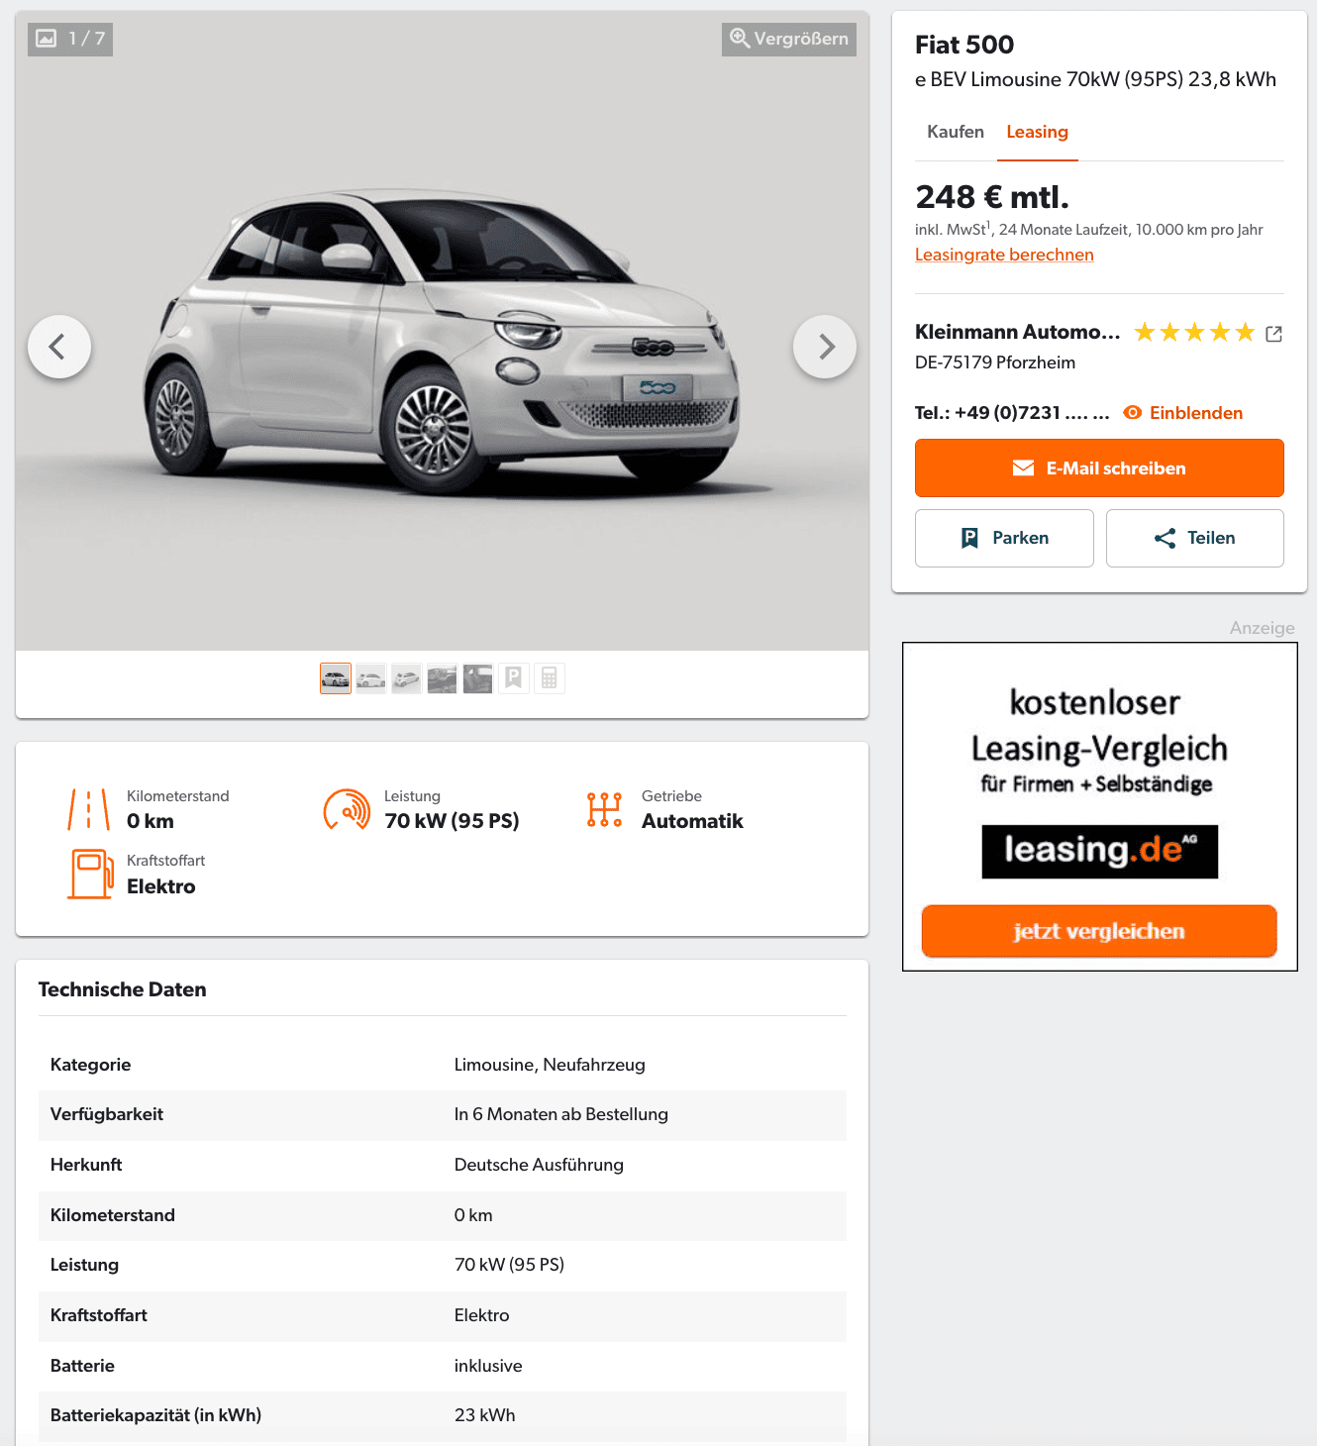Image resolution: width=1317 pixels, height=1446 pixels.
Task: Select the Leasing tab
Action: [x=1038, y=132]
